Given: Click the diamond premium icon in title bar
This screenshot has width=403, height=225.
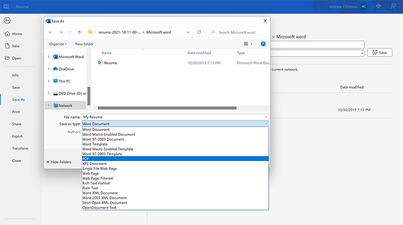Looking at the screenshot, I should [x=379, y=7].
